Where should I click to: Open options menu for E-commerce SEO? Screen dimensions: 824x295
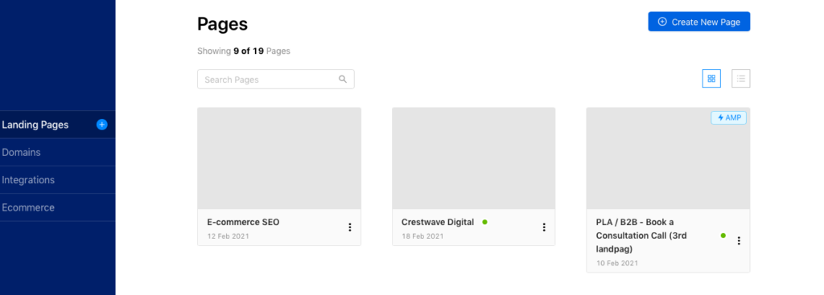[x=350, y=227]
